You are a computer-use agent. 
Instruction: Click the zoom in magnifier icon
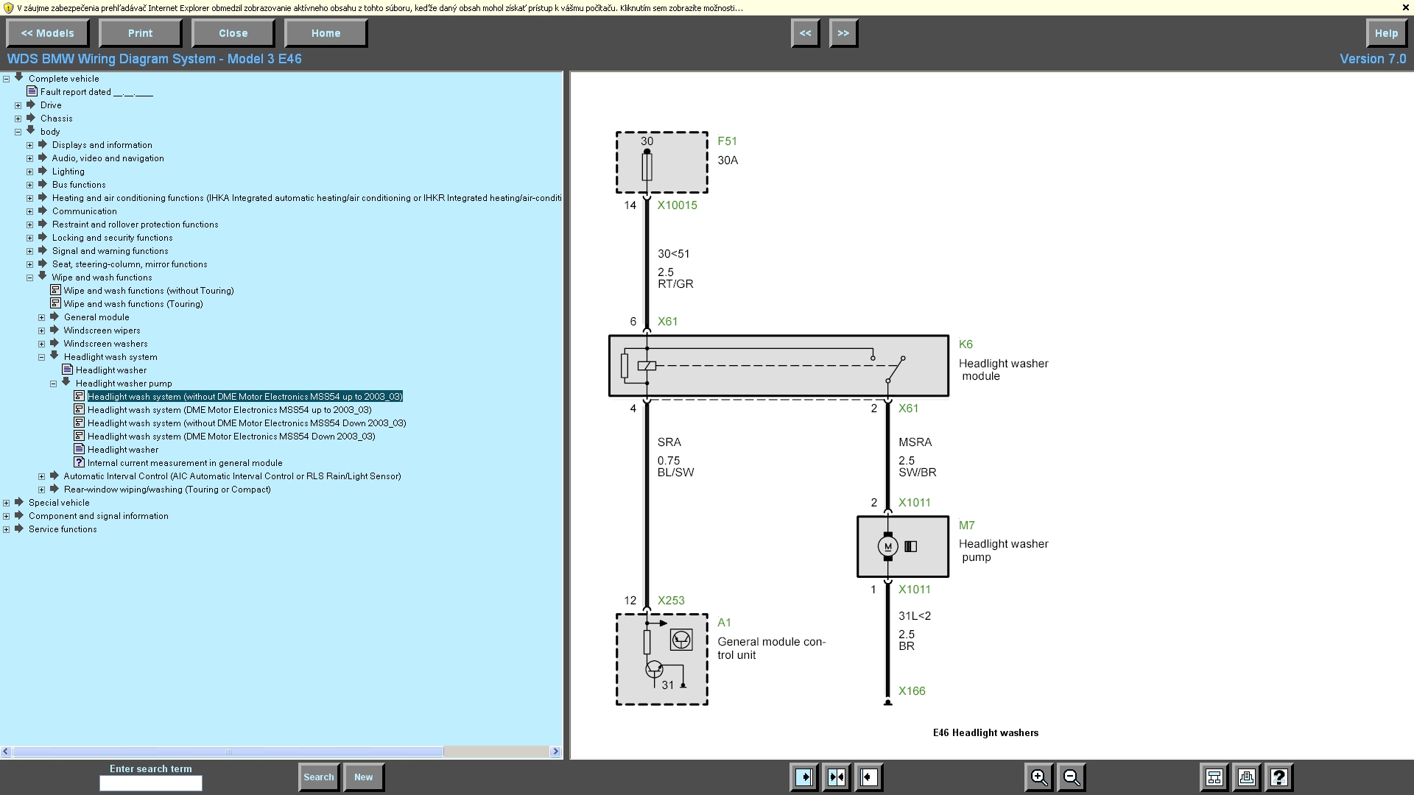(1038, 777)
